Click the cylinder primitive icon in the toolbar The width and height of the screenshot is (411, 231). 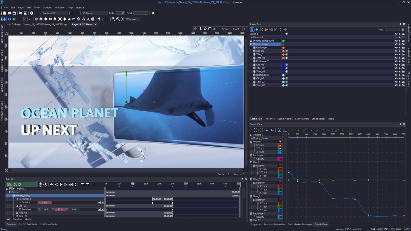coord(64,19)
